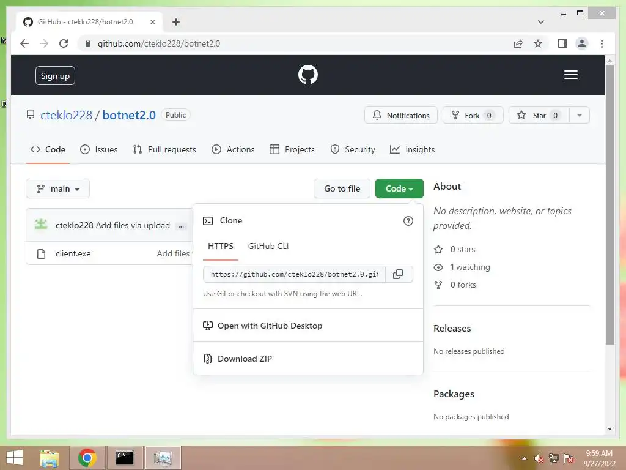Close the GitHub botnet2.0 browser tab
The width and height of the screenshot is (626, 470).
pyautogui.click(x=152, y=22)
